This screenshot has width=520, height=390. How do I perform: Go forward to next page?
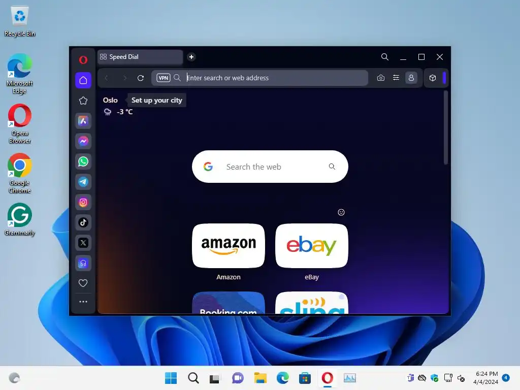coord(125,78)
